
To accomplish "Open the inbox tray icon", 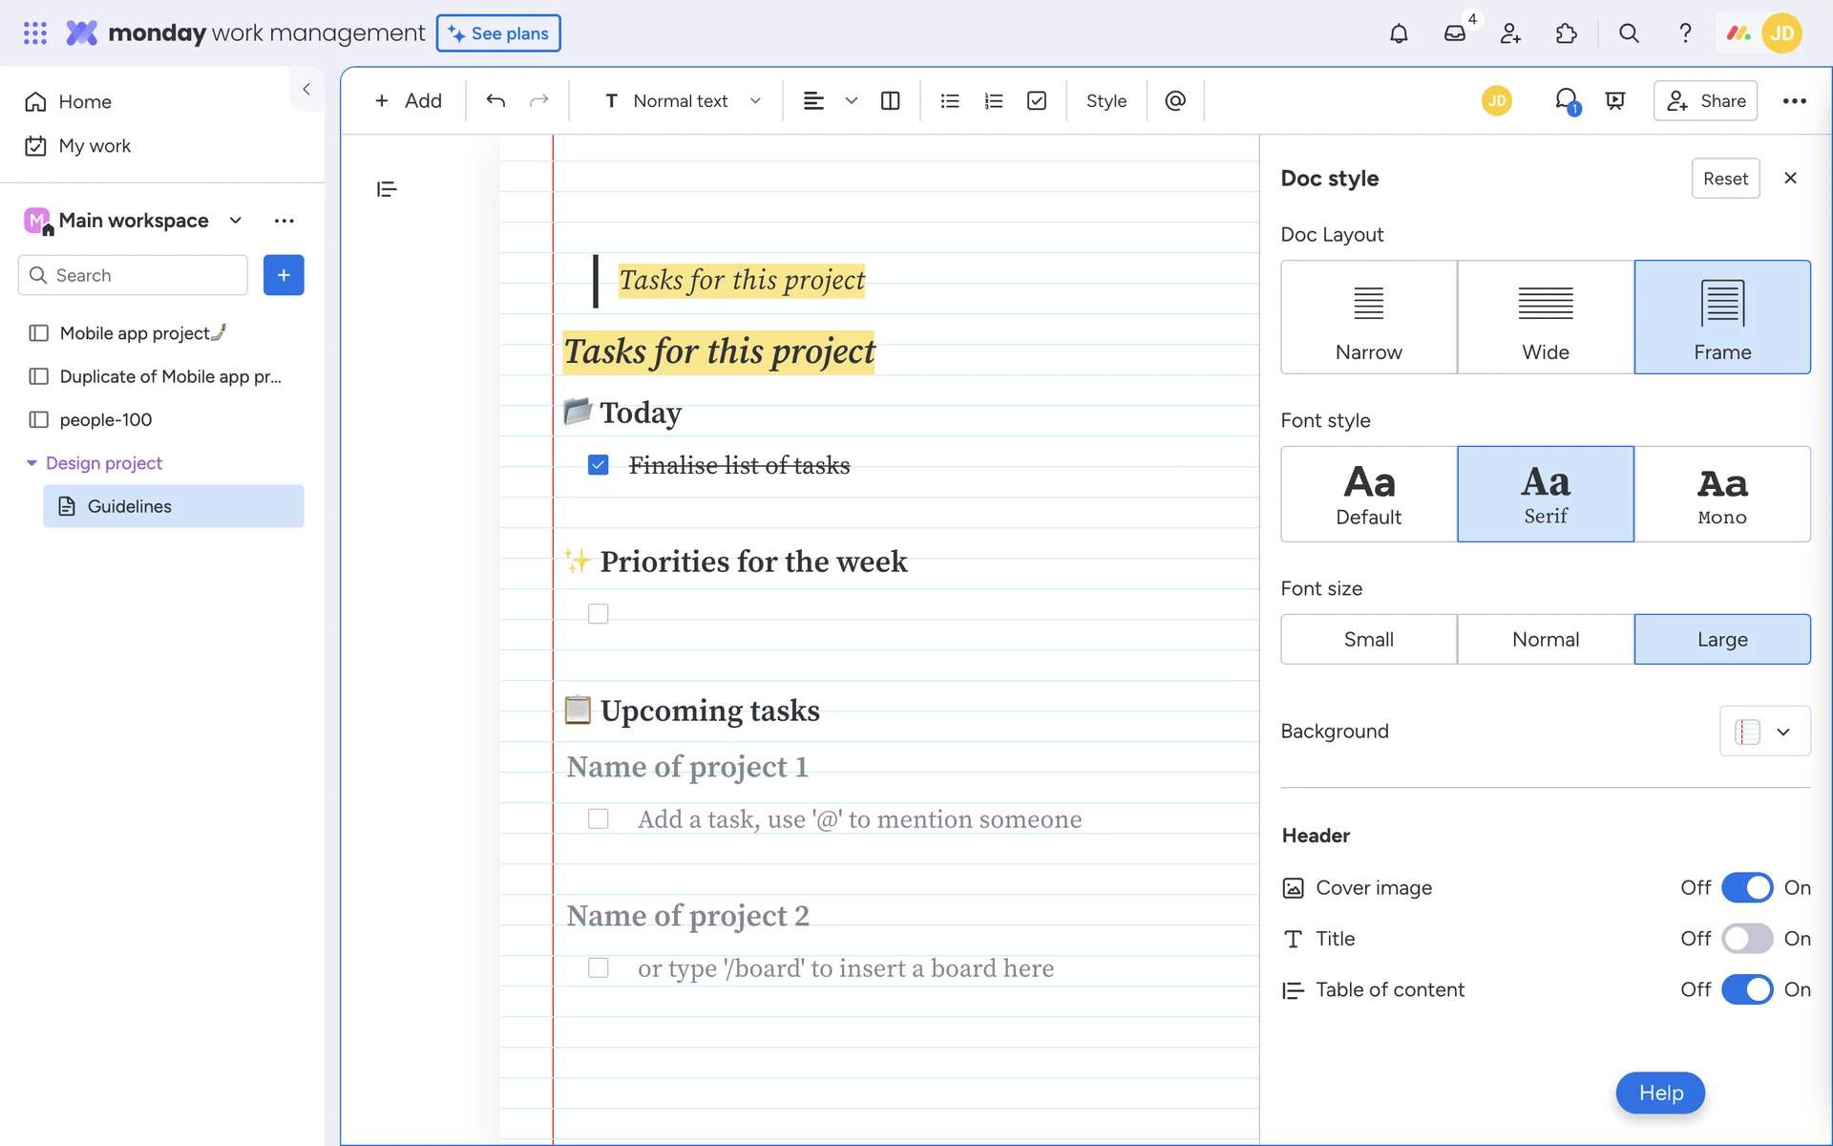I will [1454, 33].
